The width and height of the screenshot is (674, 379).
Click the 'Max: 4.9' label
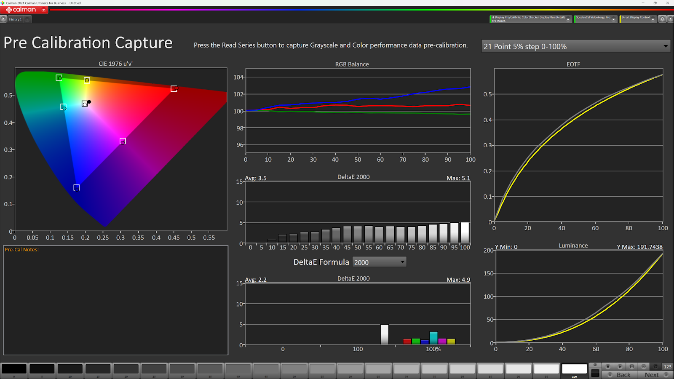(458, 280)
